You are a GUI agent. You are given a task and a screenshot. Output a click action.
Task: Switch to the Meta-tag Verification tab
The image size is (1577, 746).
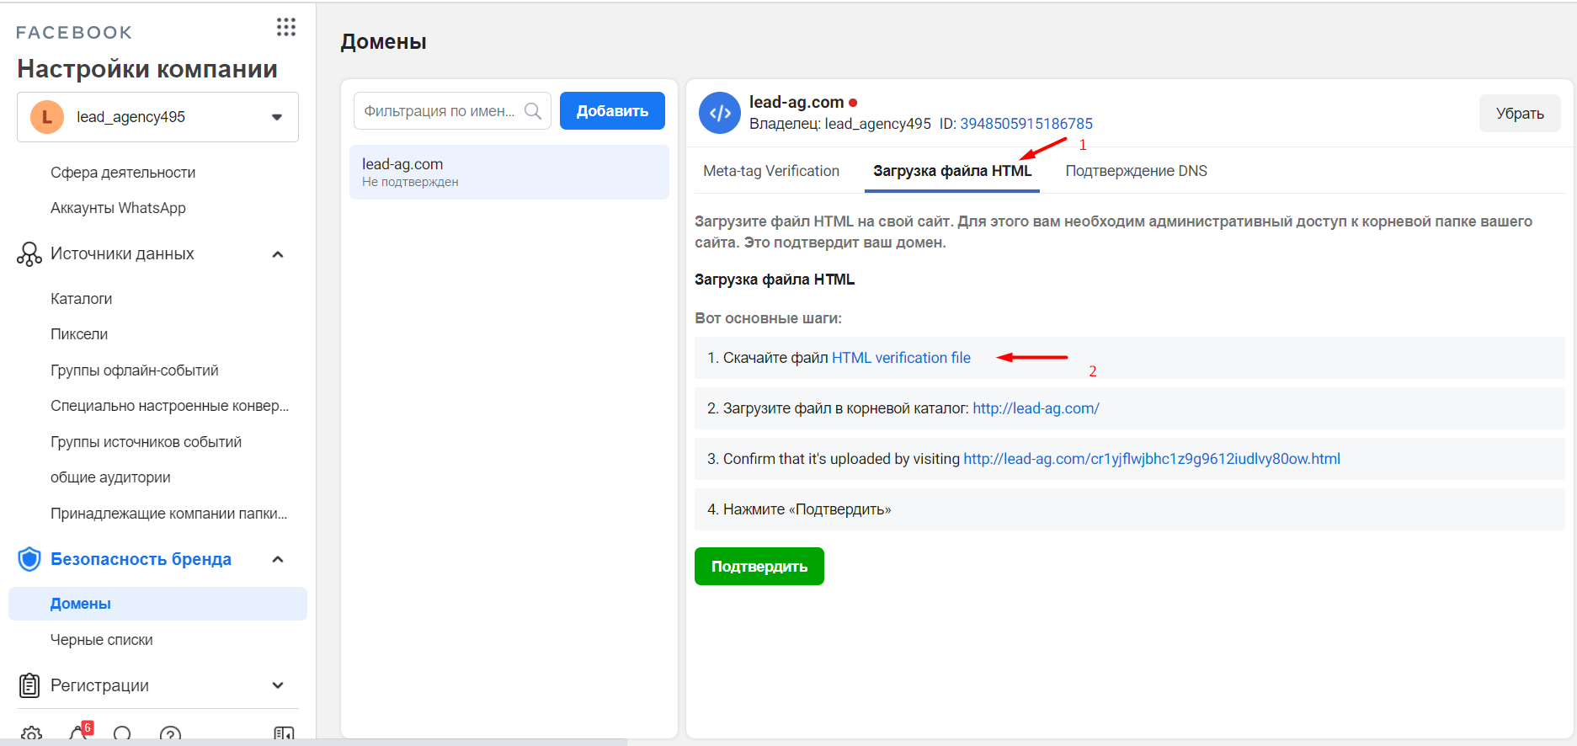tap(771, 171)
